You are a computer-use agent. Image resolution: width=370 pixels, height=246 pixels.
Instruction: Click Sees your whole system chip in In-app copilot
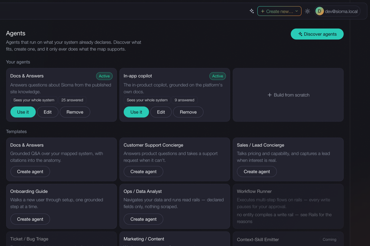[x=147, y=100]
